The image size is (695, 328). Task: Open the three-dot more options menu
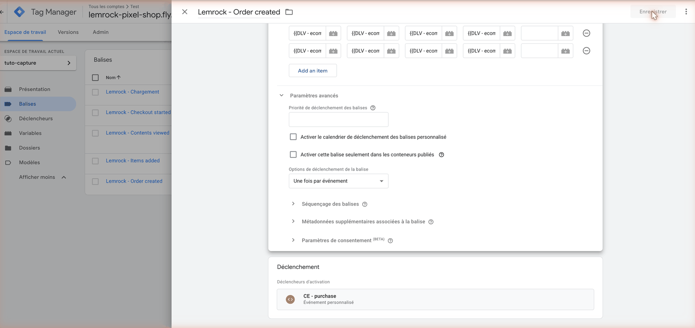point(686,12)
